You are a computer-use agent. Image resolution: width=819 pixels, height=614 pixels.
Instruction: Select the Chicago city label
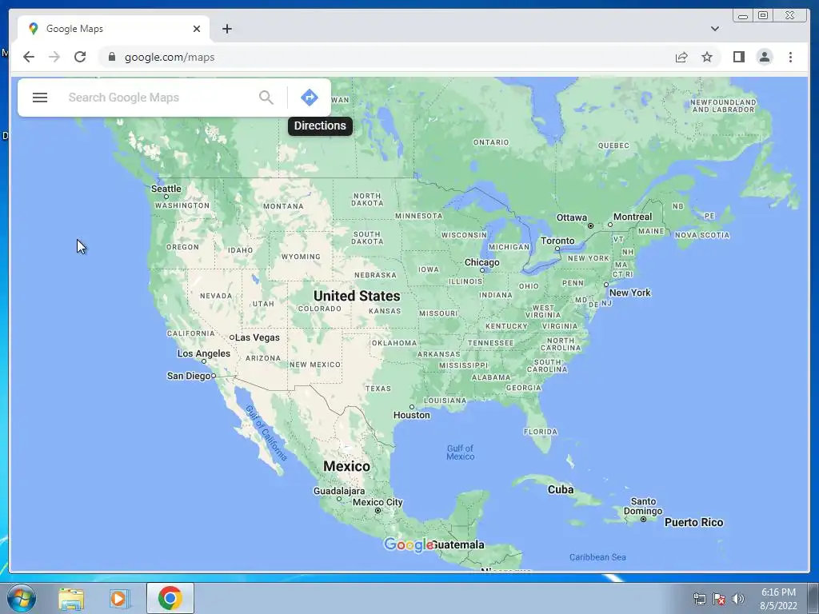pos(482,262)
